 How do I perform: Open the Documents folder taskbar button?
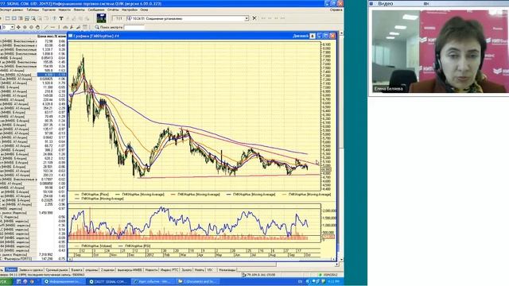coord(197,281)
